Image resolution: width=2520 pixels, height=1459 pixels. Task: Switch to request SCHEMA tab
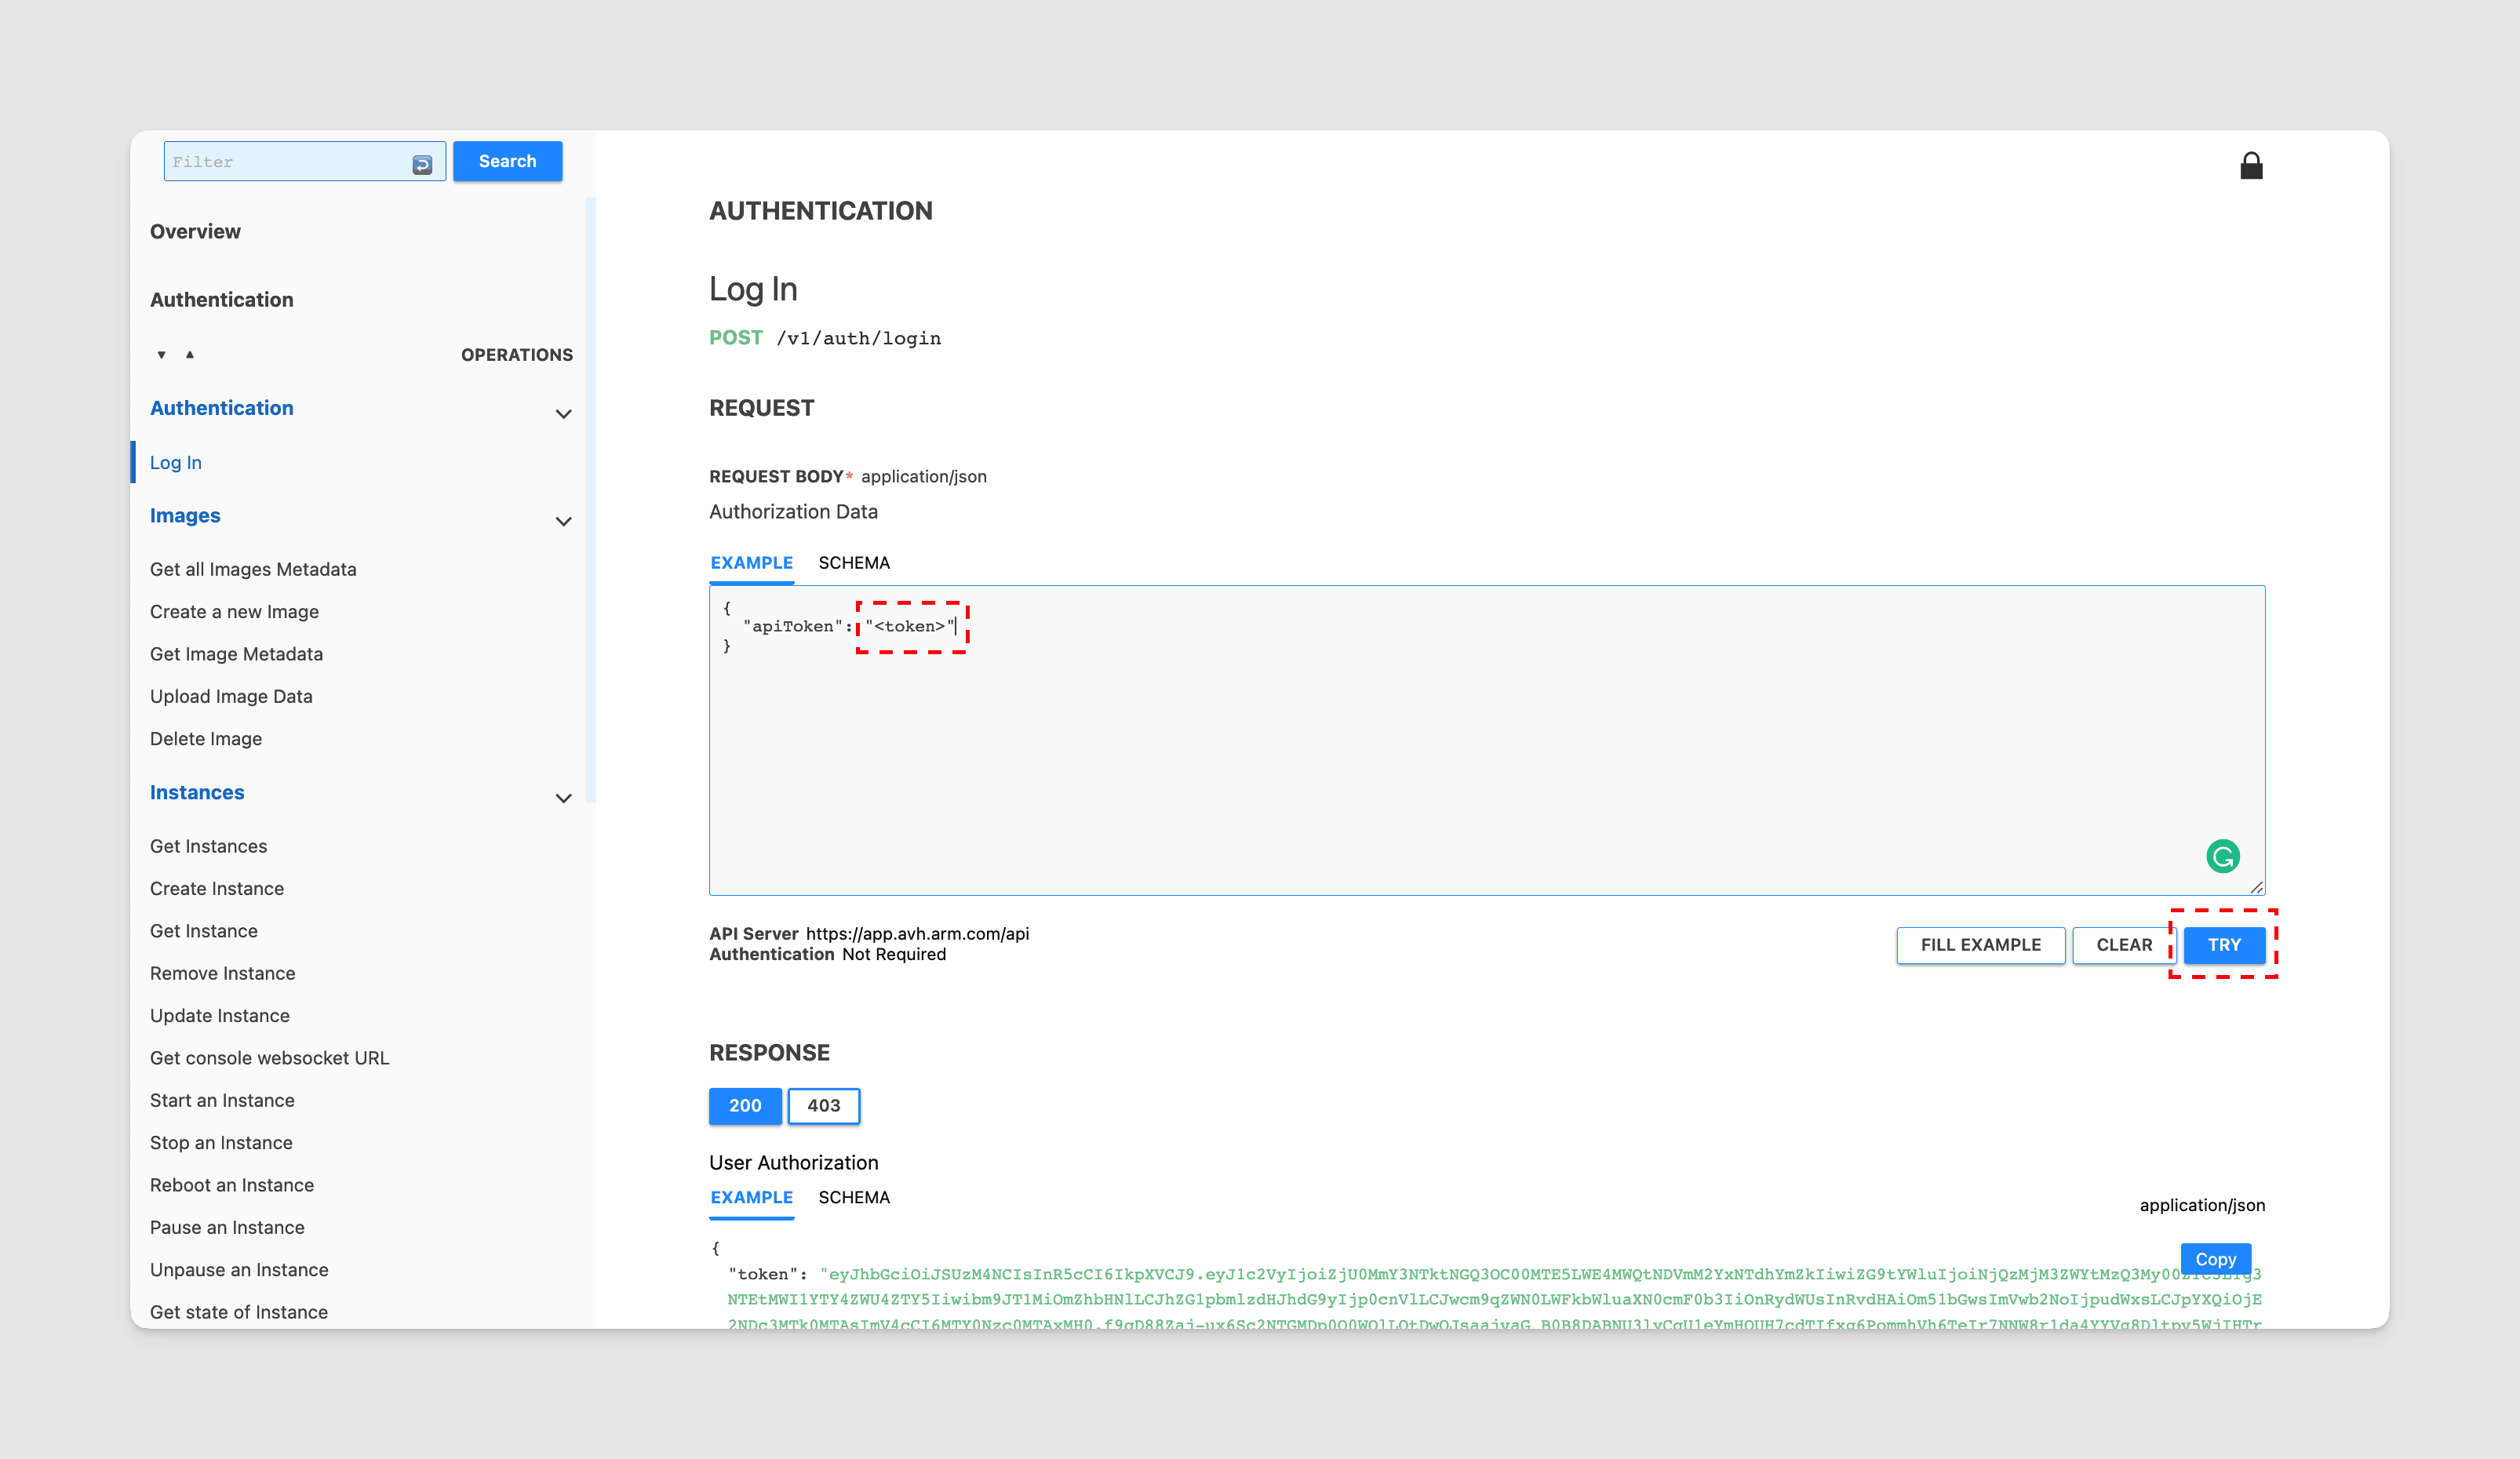(853, 563)
